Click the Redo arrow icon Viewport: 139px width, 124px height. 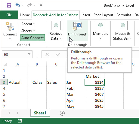pyautogui.click(x=29, y=5)
